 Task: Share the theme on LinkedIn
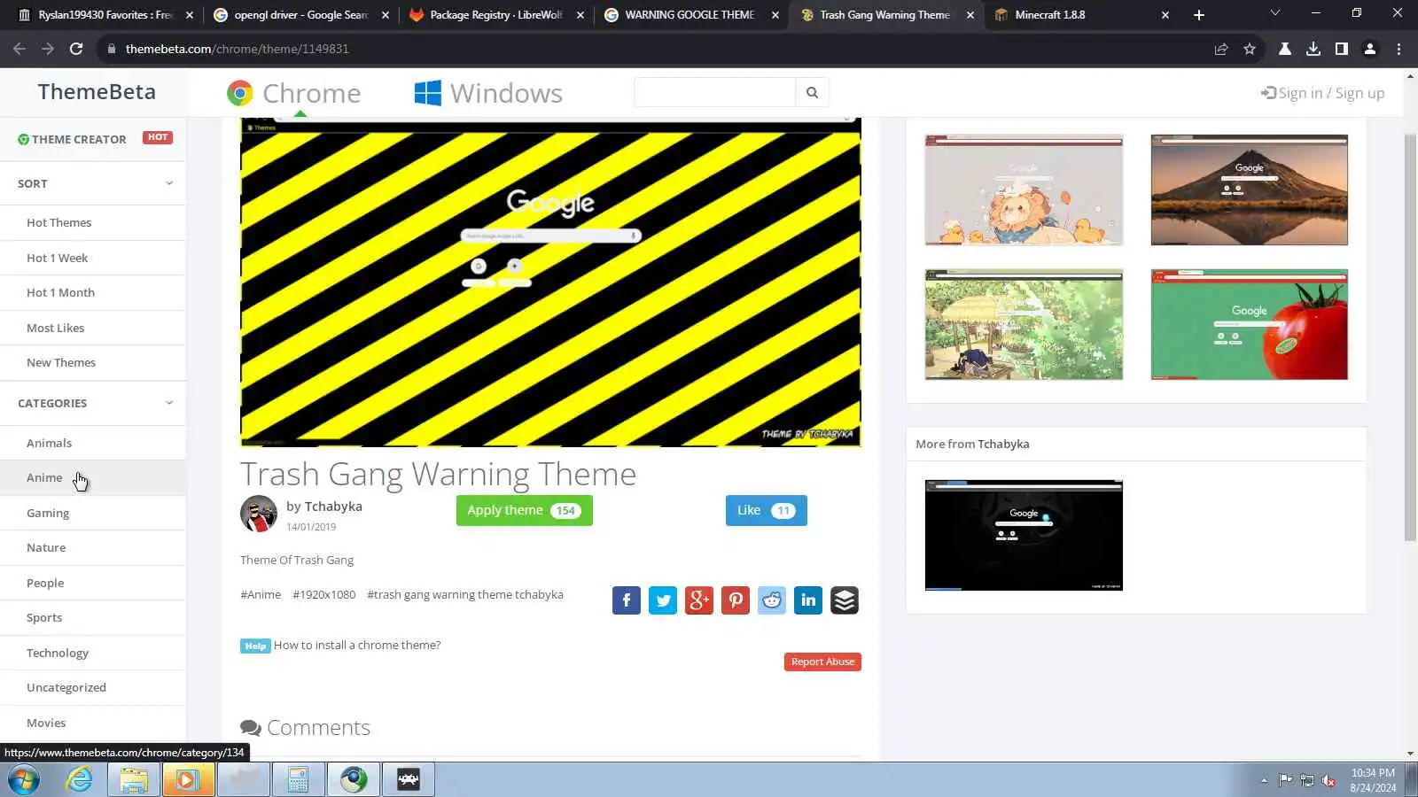click(x=808, y=600)
